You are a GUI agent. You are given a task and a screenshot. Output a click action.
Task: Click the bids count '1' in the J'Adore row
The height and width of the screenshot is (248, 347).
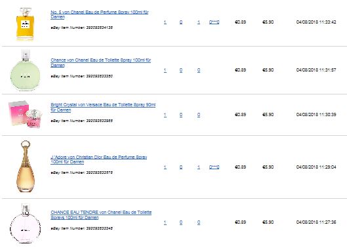coord(199,167)
